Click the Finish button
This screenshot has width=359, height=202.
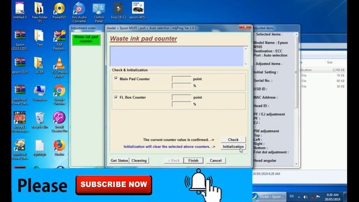(193, 160)
